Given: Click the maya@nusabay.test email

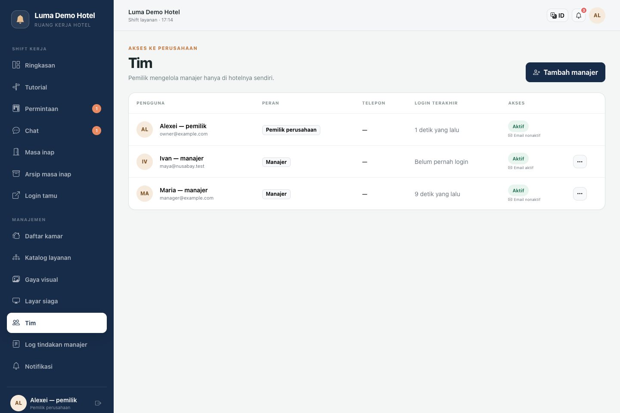Looking at the screenshot, I should point(182,166).
